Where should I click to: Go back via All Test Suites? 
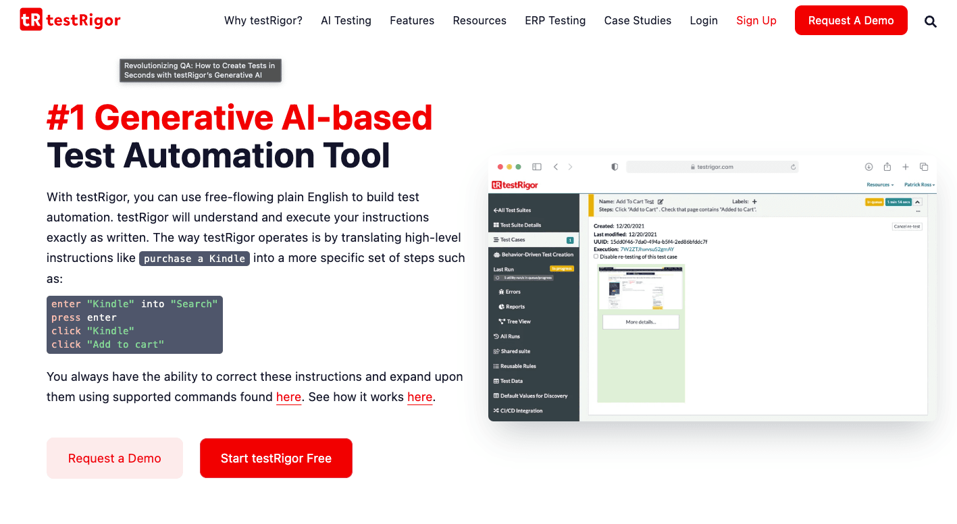pyautogui.click(x=512, y=210)
